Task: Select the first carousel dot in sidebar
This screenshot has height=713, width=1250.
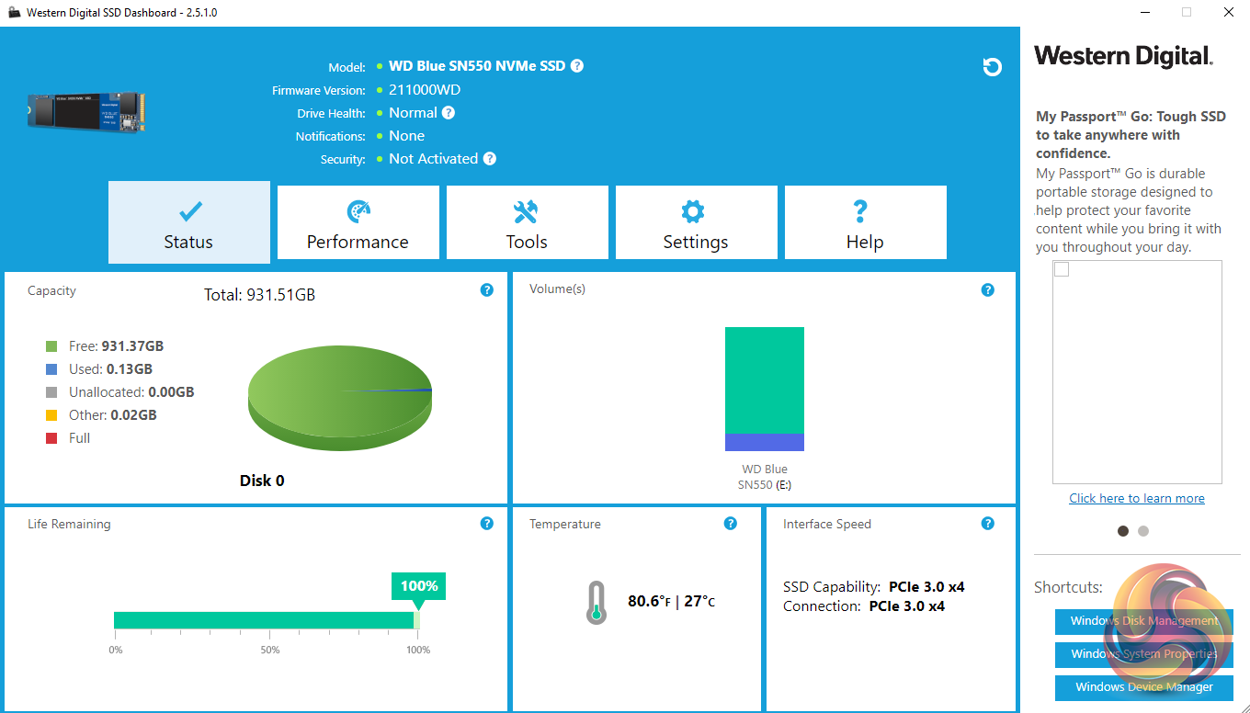Action: [x=1123, y=531]
